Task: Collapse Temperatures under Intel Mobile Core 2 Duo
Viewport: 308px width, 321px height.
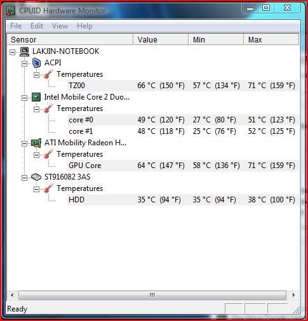Action: pyautogui.click(x=36, y=109)
